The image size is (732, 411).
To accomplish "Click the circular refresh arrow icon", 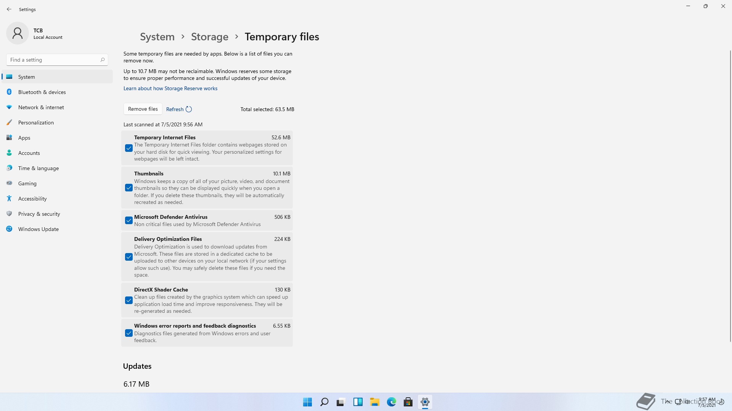I will (x=189, y=109).
